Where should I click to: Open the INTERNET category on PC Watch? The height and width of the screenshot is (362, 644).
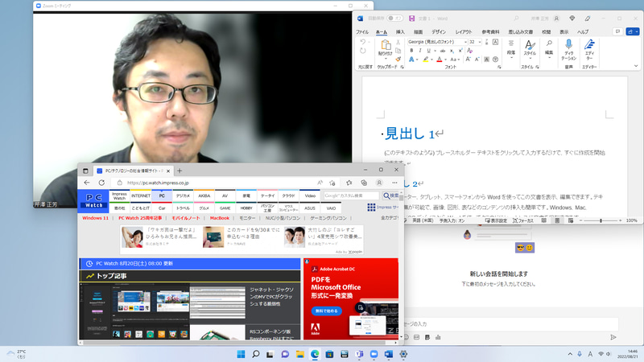pos(140,195)
